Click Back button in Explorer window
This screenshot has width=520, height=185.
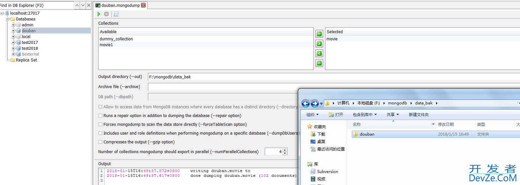click(x=306, y=103)
